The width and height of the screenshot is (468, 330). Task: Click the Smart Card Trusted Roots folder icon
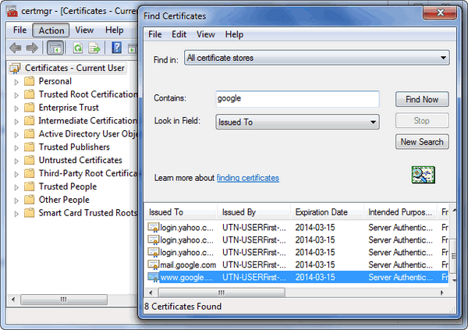coord(30,212)
